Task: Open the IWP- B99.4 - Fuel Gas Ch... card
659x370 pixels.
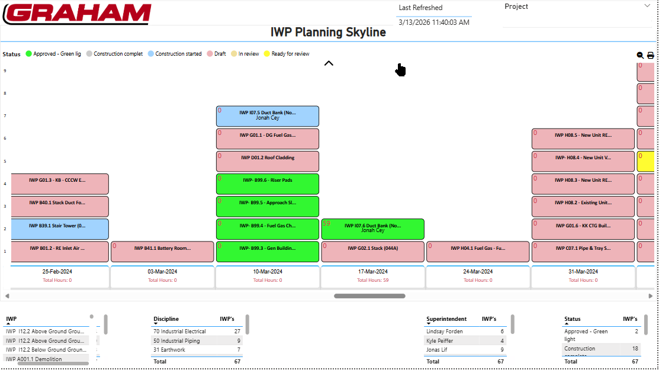Action: [x=268, y=229]
